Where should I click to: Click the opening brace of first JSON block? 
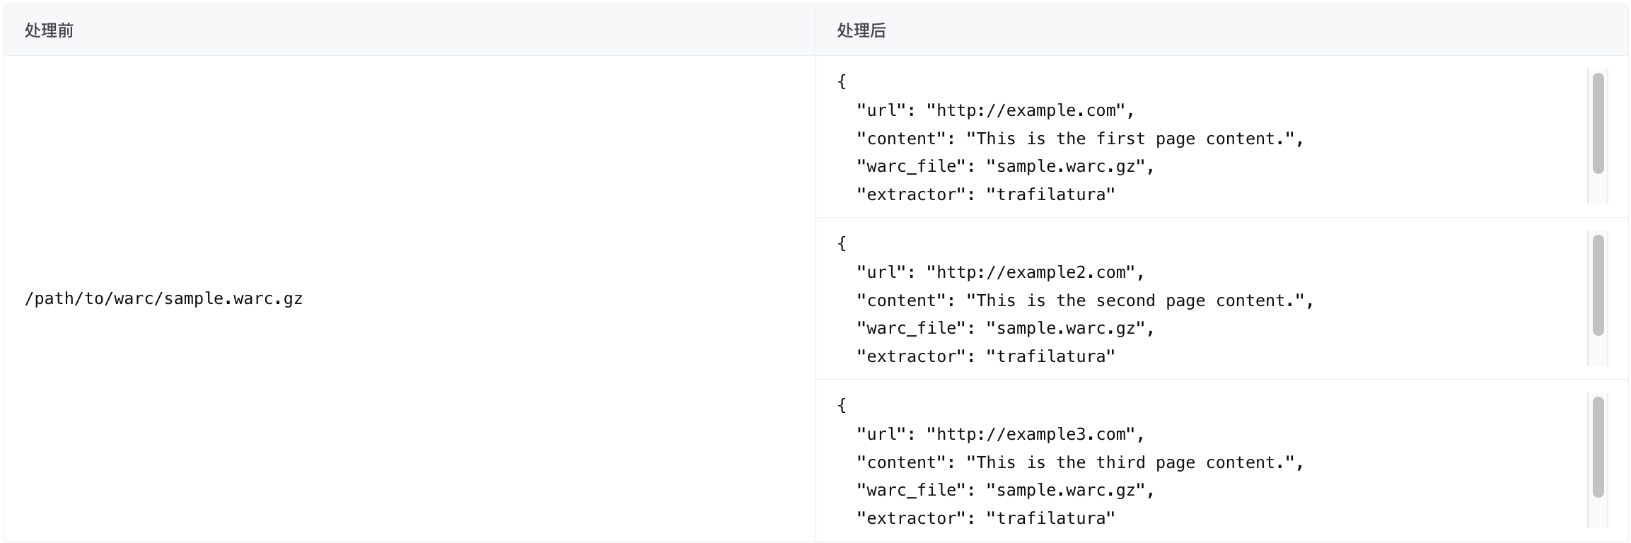pos(842,81)
